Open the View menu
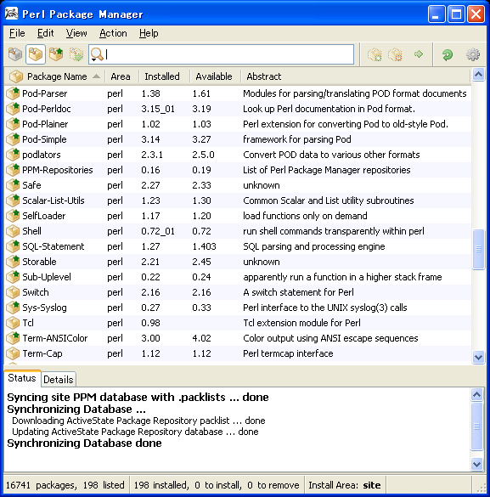Image resolution: width=490 pixels, height=497 pixels. (x=76, y=33)
